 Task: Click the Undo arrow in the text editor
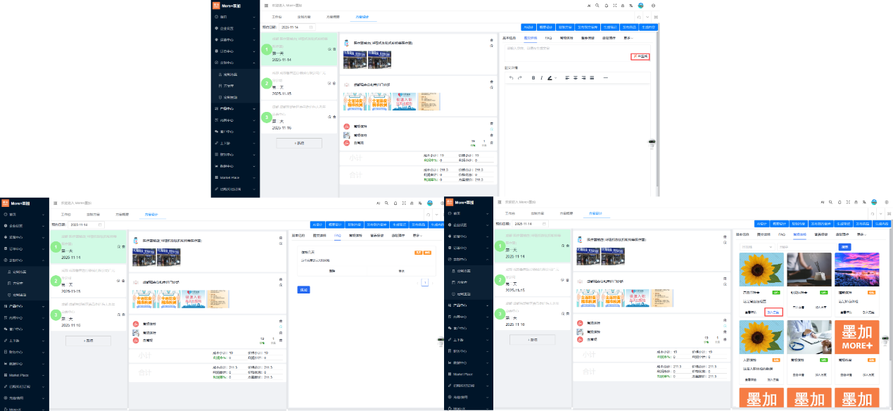[x=510, y=77]
